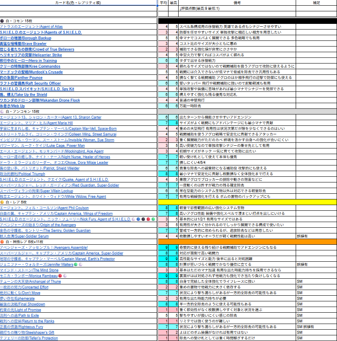Click Invisible Woman, Sue Storm link
This screenshot has width=337, height=341.
pyautogui.click(x=57, y=140)
